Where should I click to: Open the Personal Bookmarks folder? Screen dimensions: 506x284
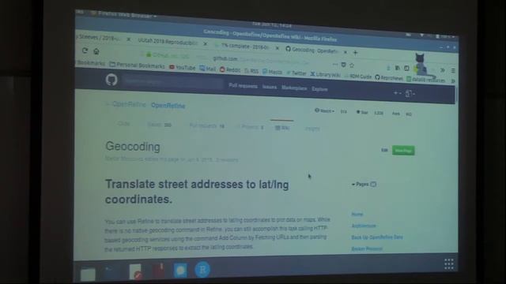tap(137, 65)
